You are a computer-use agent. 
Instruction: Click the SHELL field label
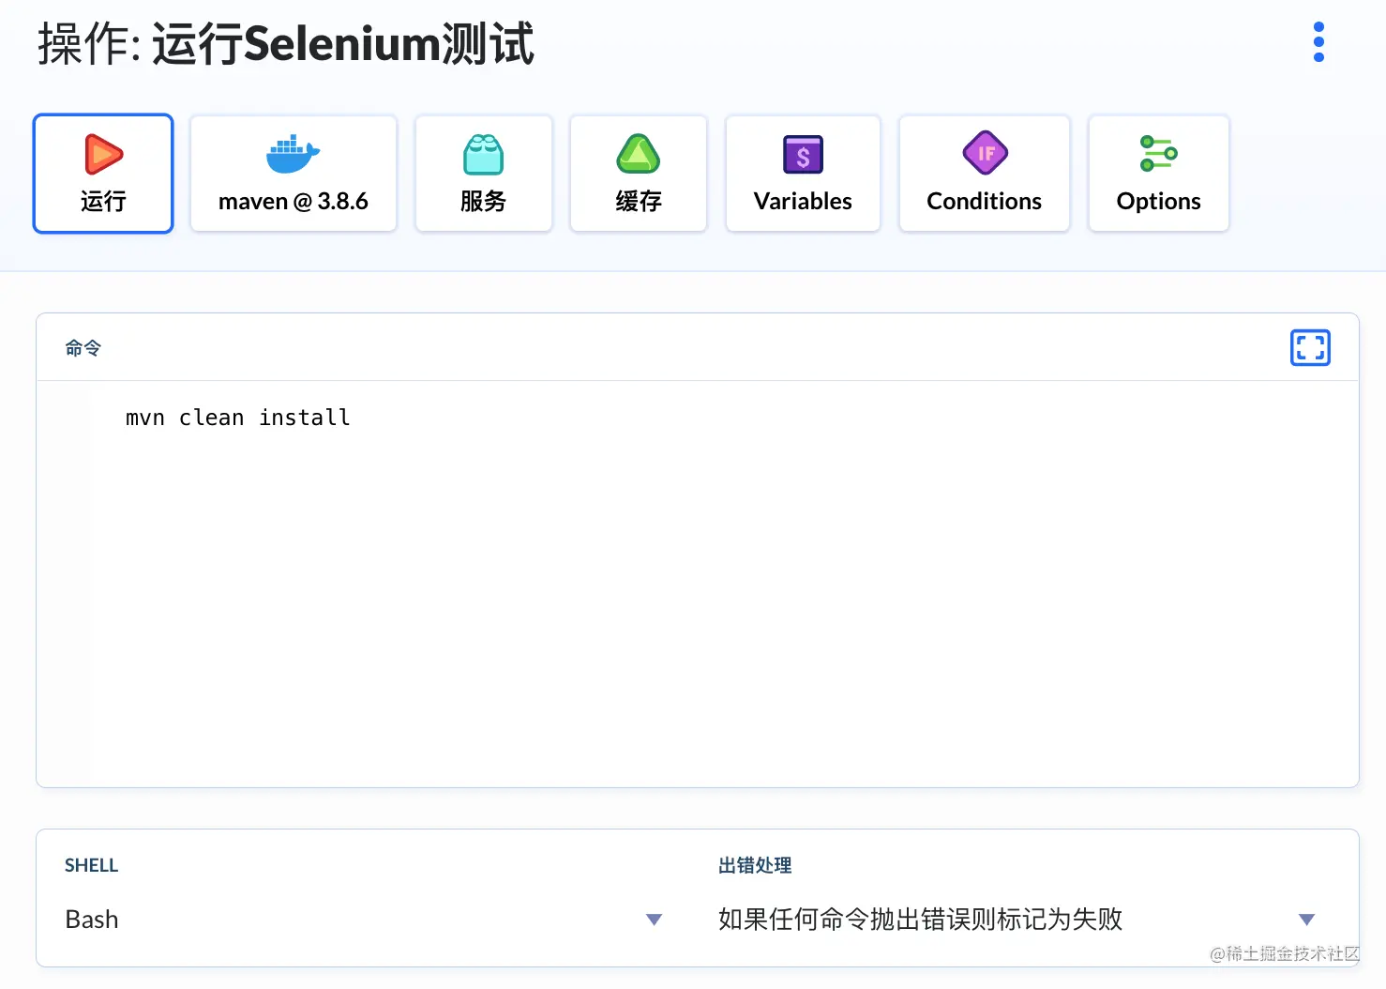(x=92, y=865)
